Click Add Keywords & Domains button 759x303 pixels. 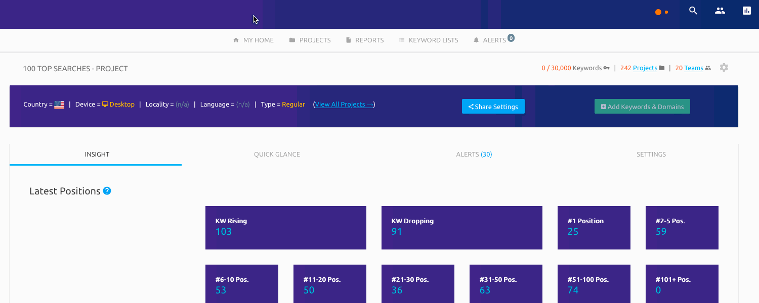[x=642, y=107]
